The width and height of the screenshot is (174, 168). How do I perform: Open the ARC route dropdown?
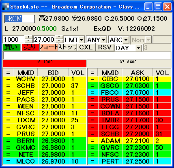[x=126, y=40]
